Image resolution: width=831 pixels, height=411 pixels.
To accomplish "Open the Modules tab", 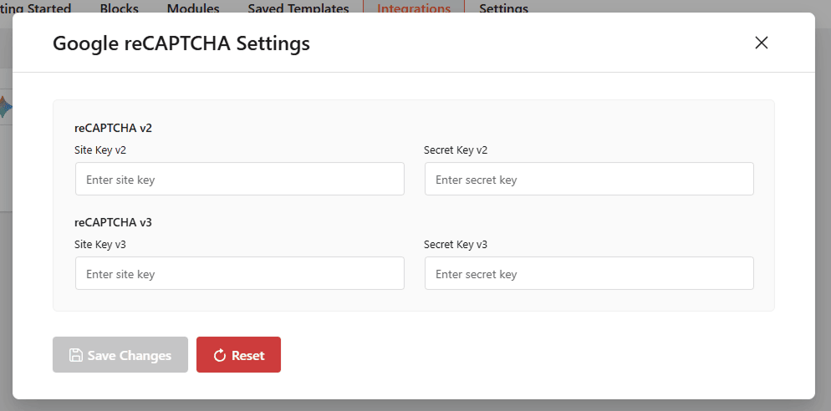I will tap(193, 8).
